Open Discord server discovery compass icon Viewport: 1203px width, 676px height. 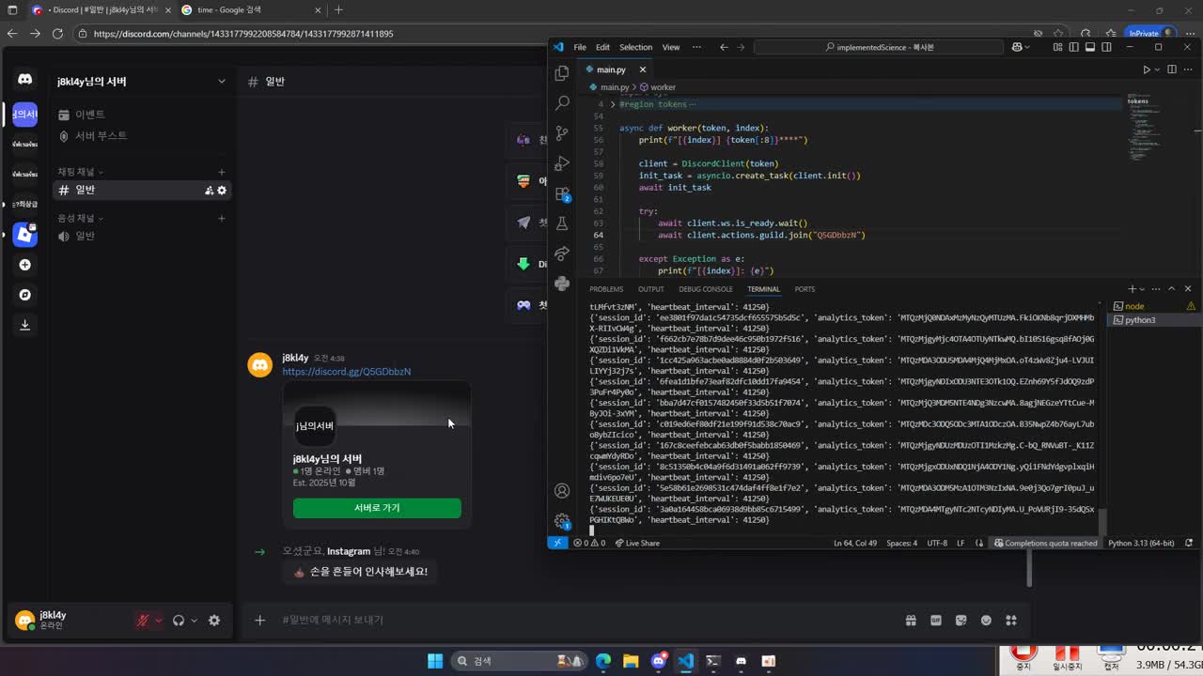25,295
